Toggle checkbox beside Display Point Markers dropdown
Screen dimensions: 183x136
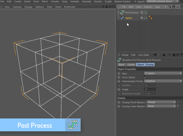pyautogui.click(x=178, y=102)
